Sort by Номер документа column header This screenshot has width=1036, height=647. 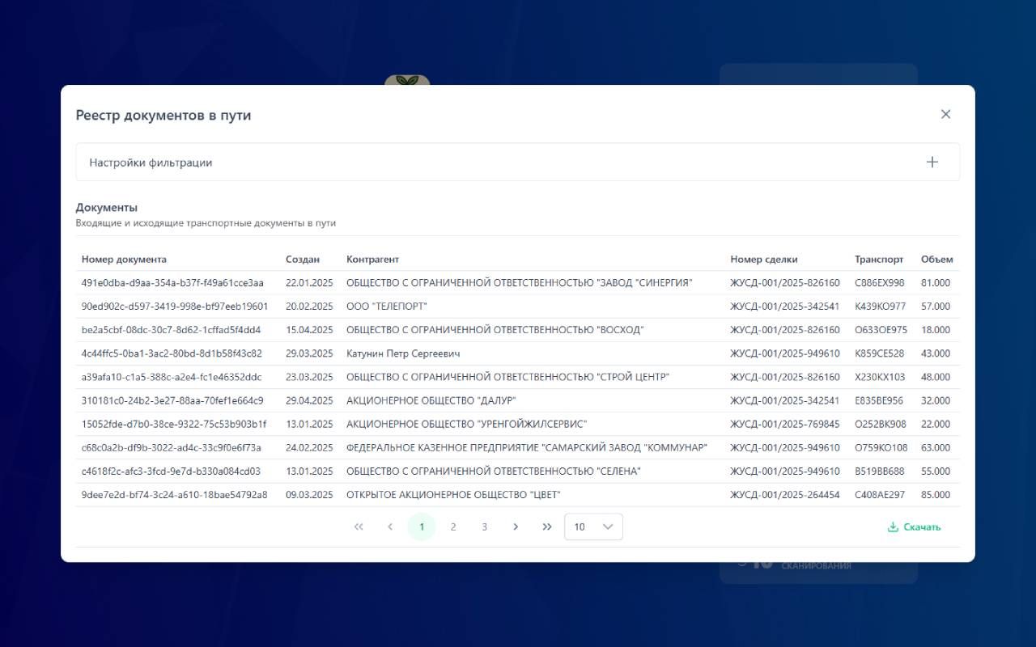[124, 260]
